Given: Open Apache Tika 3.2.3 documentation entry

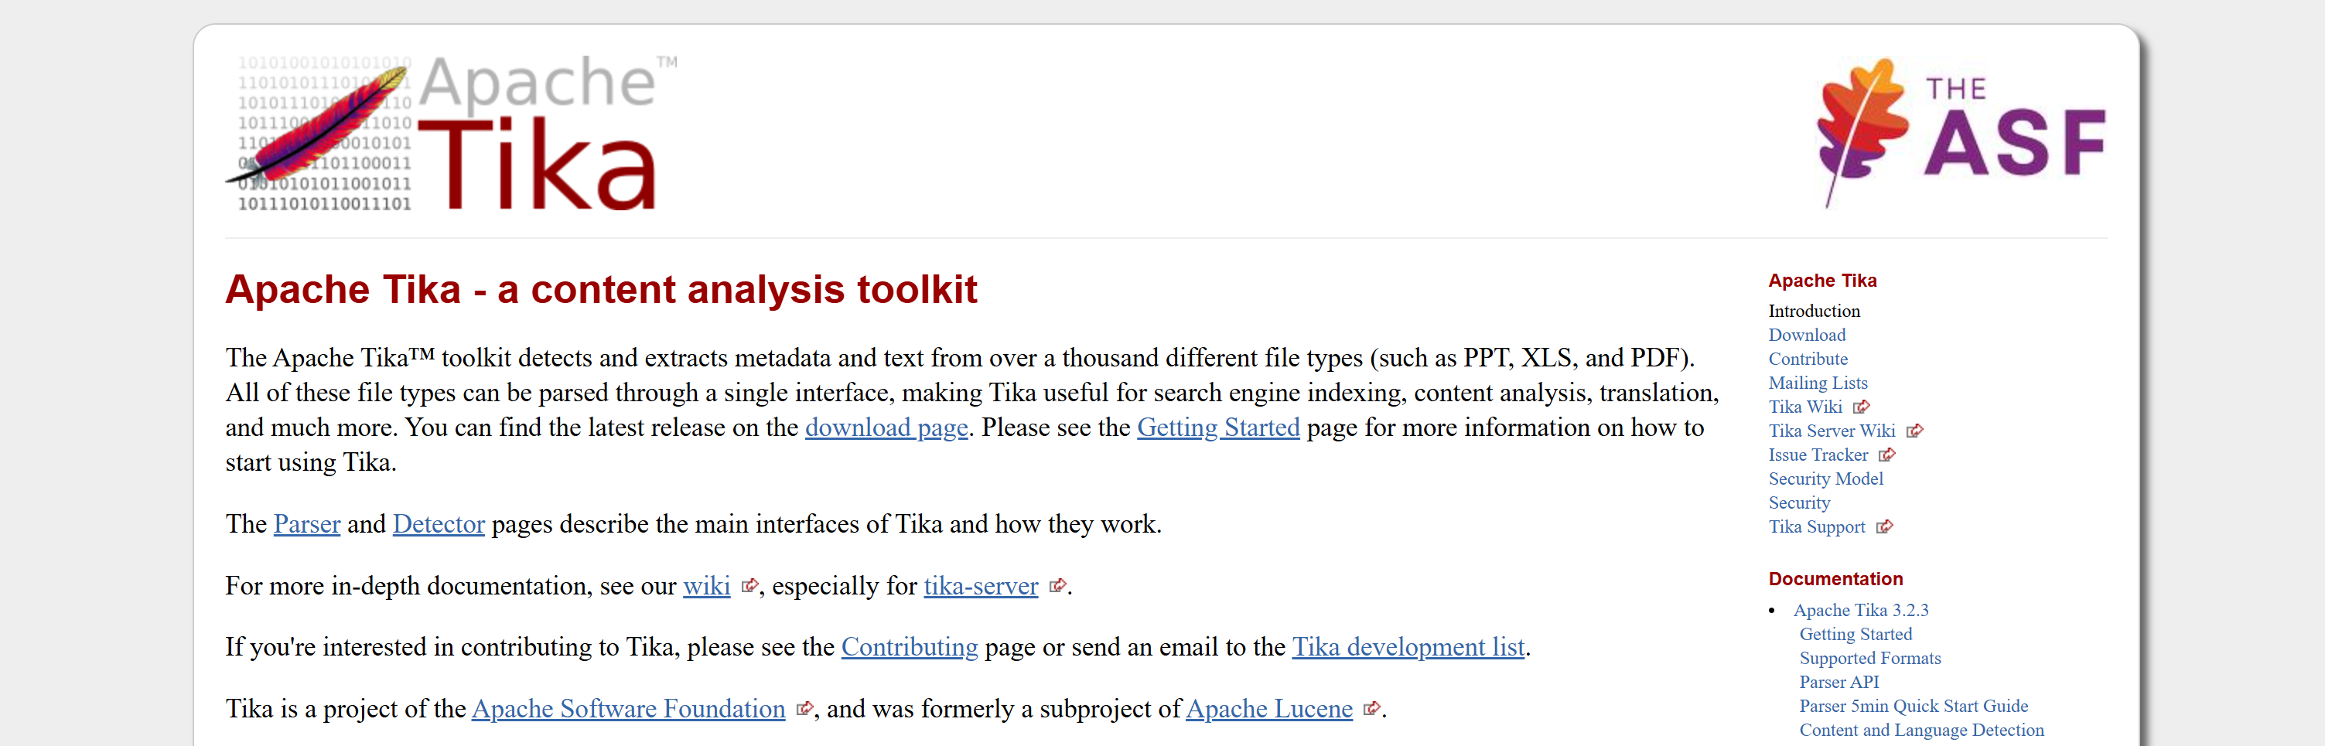Looking at the screenshot, I should (1860, 610).
